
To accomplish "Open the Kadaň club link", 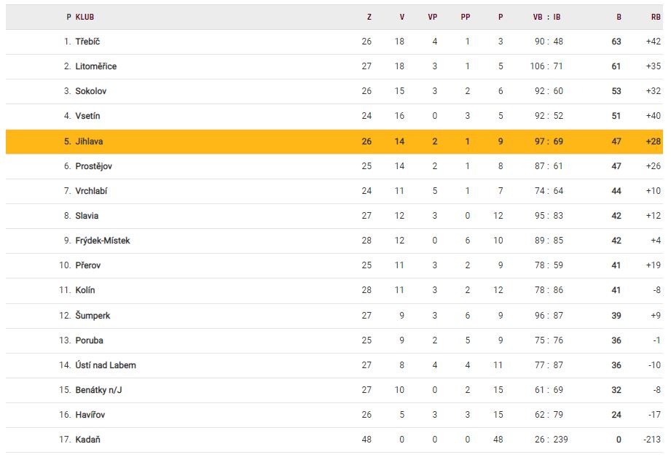I will (x=87, y=440).
